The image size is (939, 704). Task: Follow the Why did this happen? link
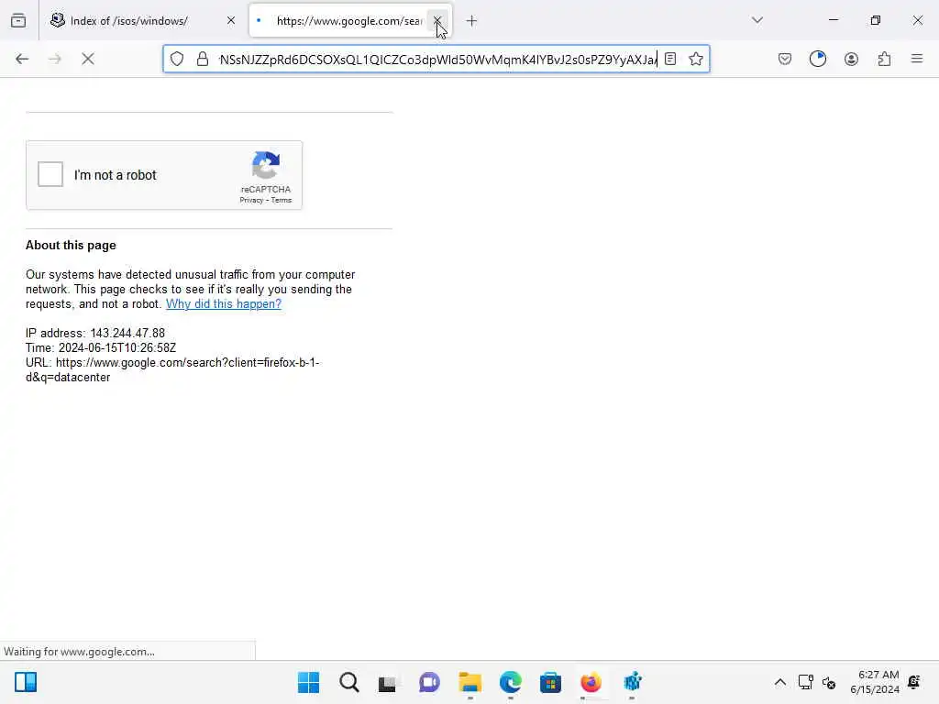[224, 303]
